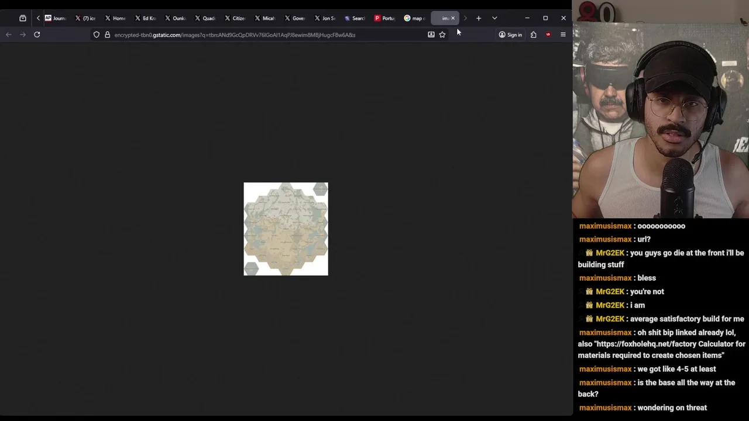Open a new tab with plus button
This screenshot has height=421, width=749.
pos(479,18)
